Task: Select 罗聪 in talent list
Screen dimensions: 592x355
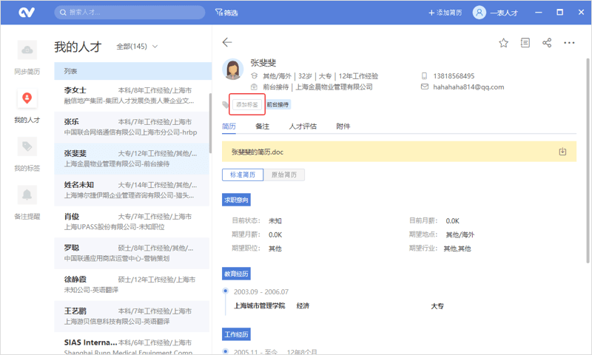Action: point(132,253)
